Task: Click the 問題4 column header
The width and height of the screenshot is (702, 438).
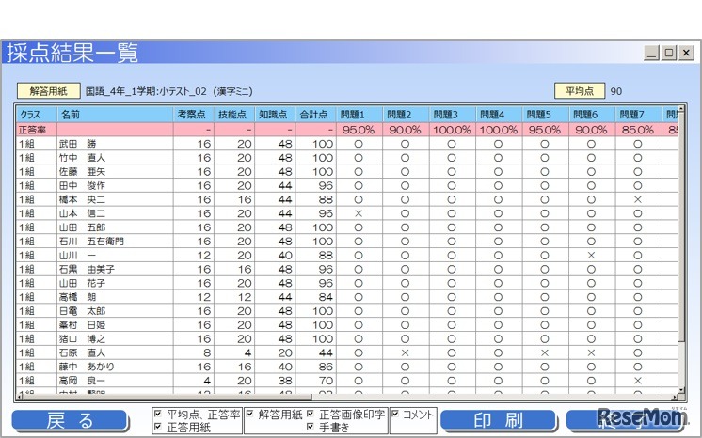Action: 499,115
